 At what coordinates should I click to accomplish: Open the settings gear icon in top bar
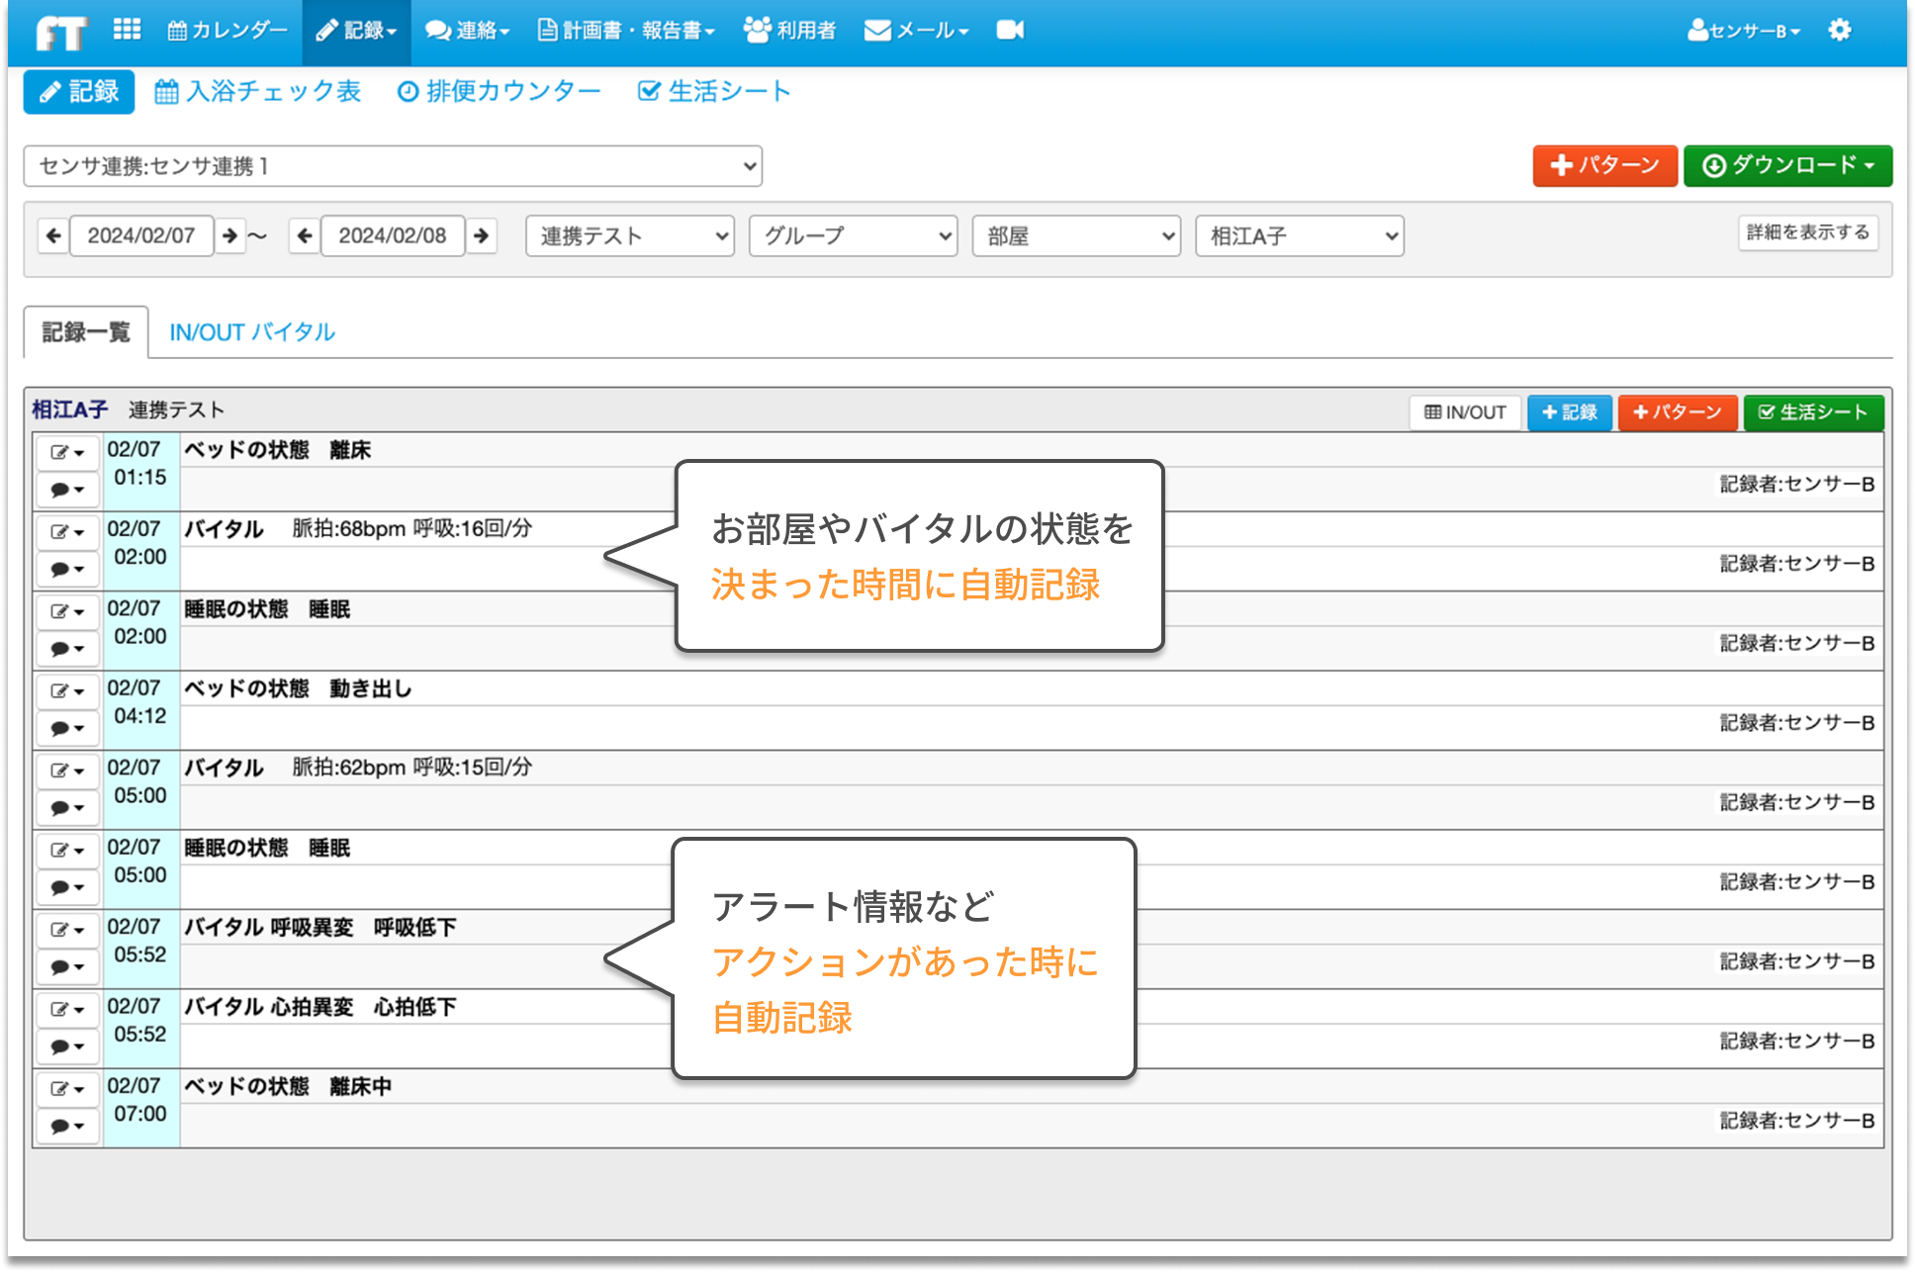pyautogui.click(x=1840, y=30)
